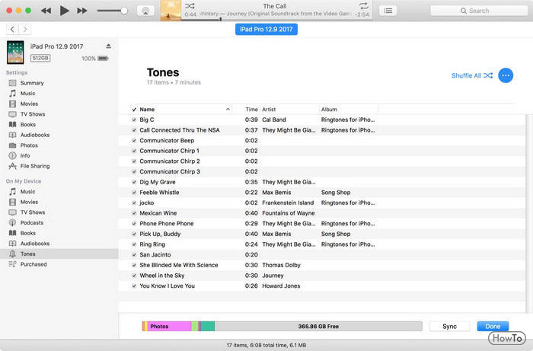
Task: Click the teal storage bar segment
Action: 208,326
